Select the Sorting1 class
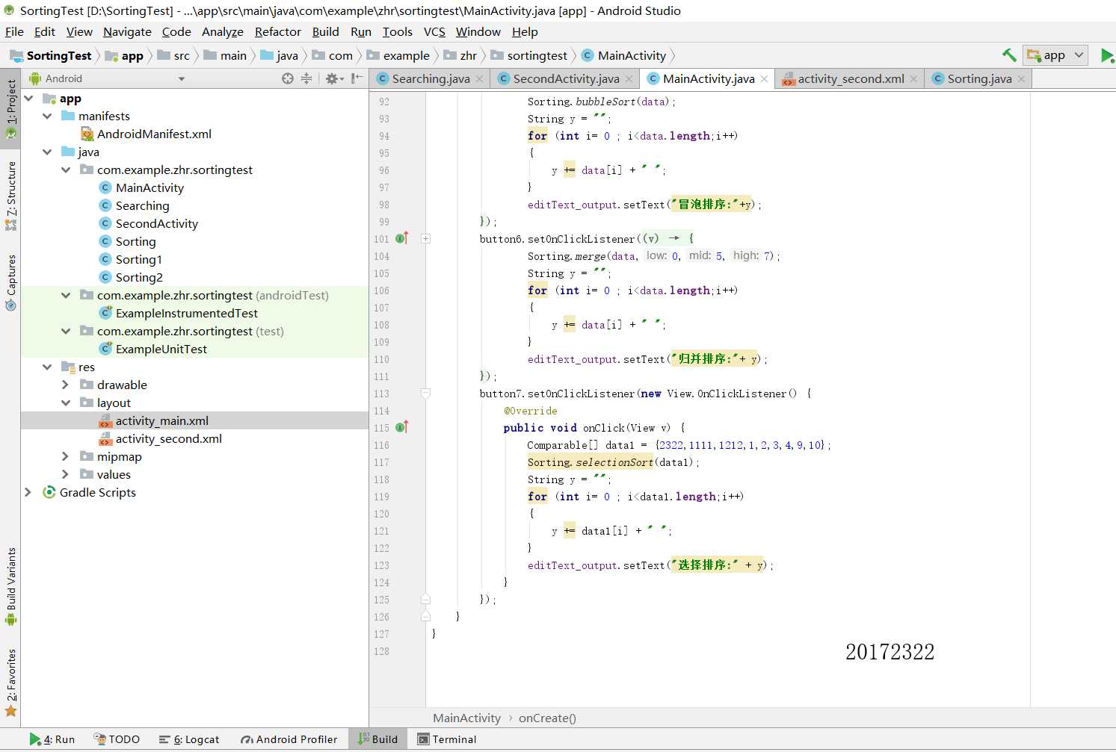The height and width of the screenshot is (752, 1116). [131, 260]
